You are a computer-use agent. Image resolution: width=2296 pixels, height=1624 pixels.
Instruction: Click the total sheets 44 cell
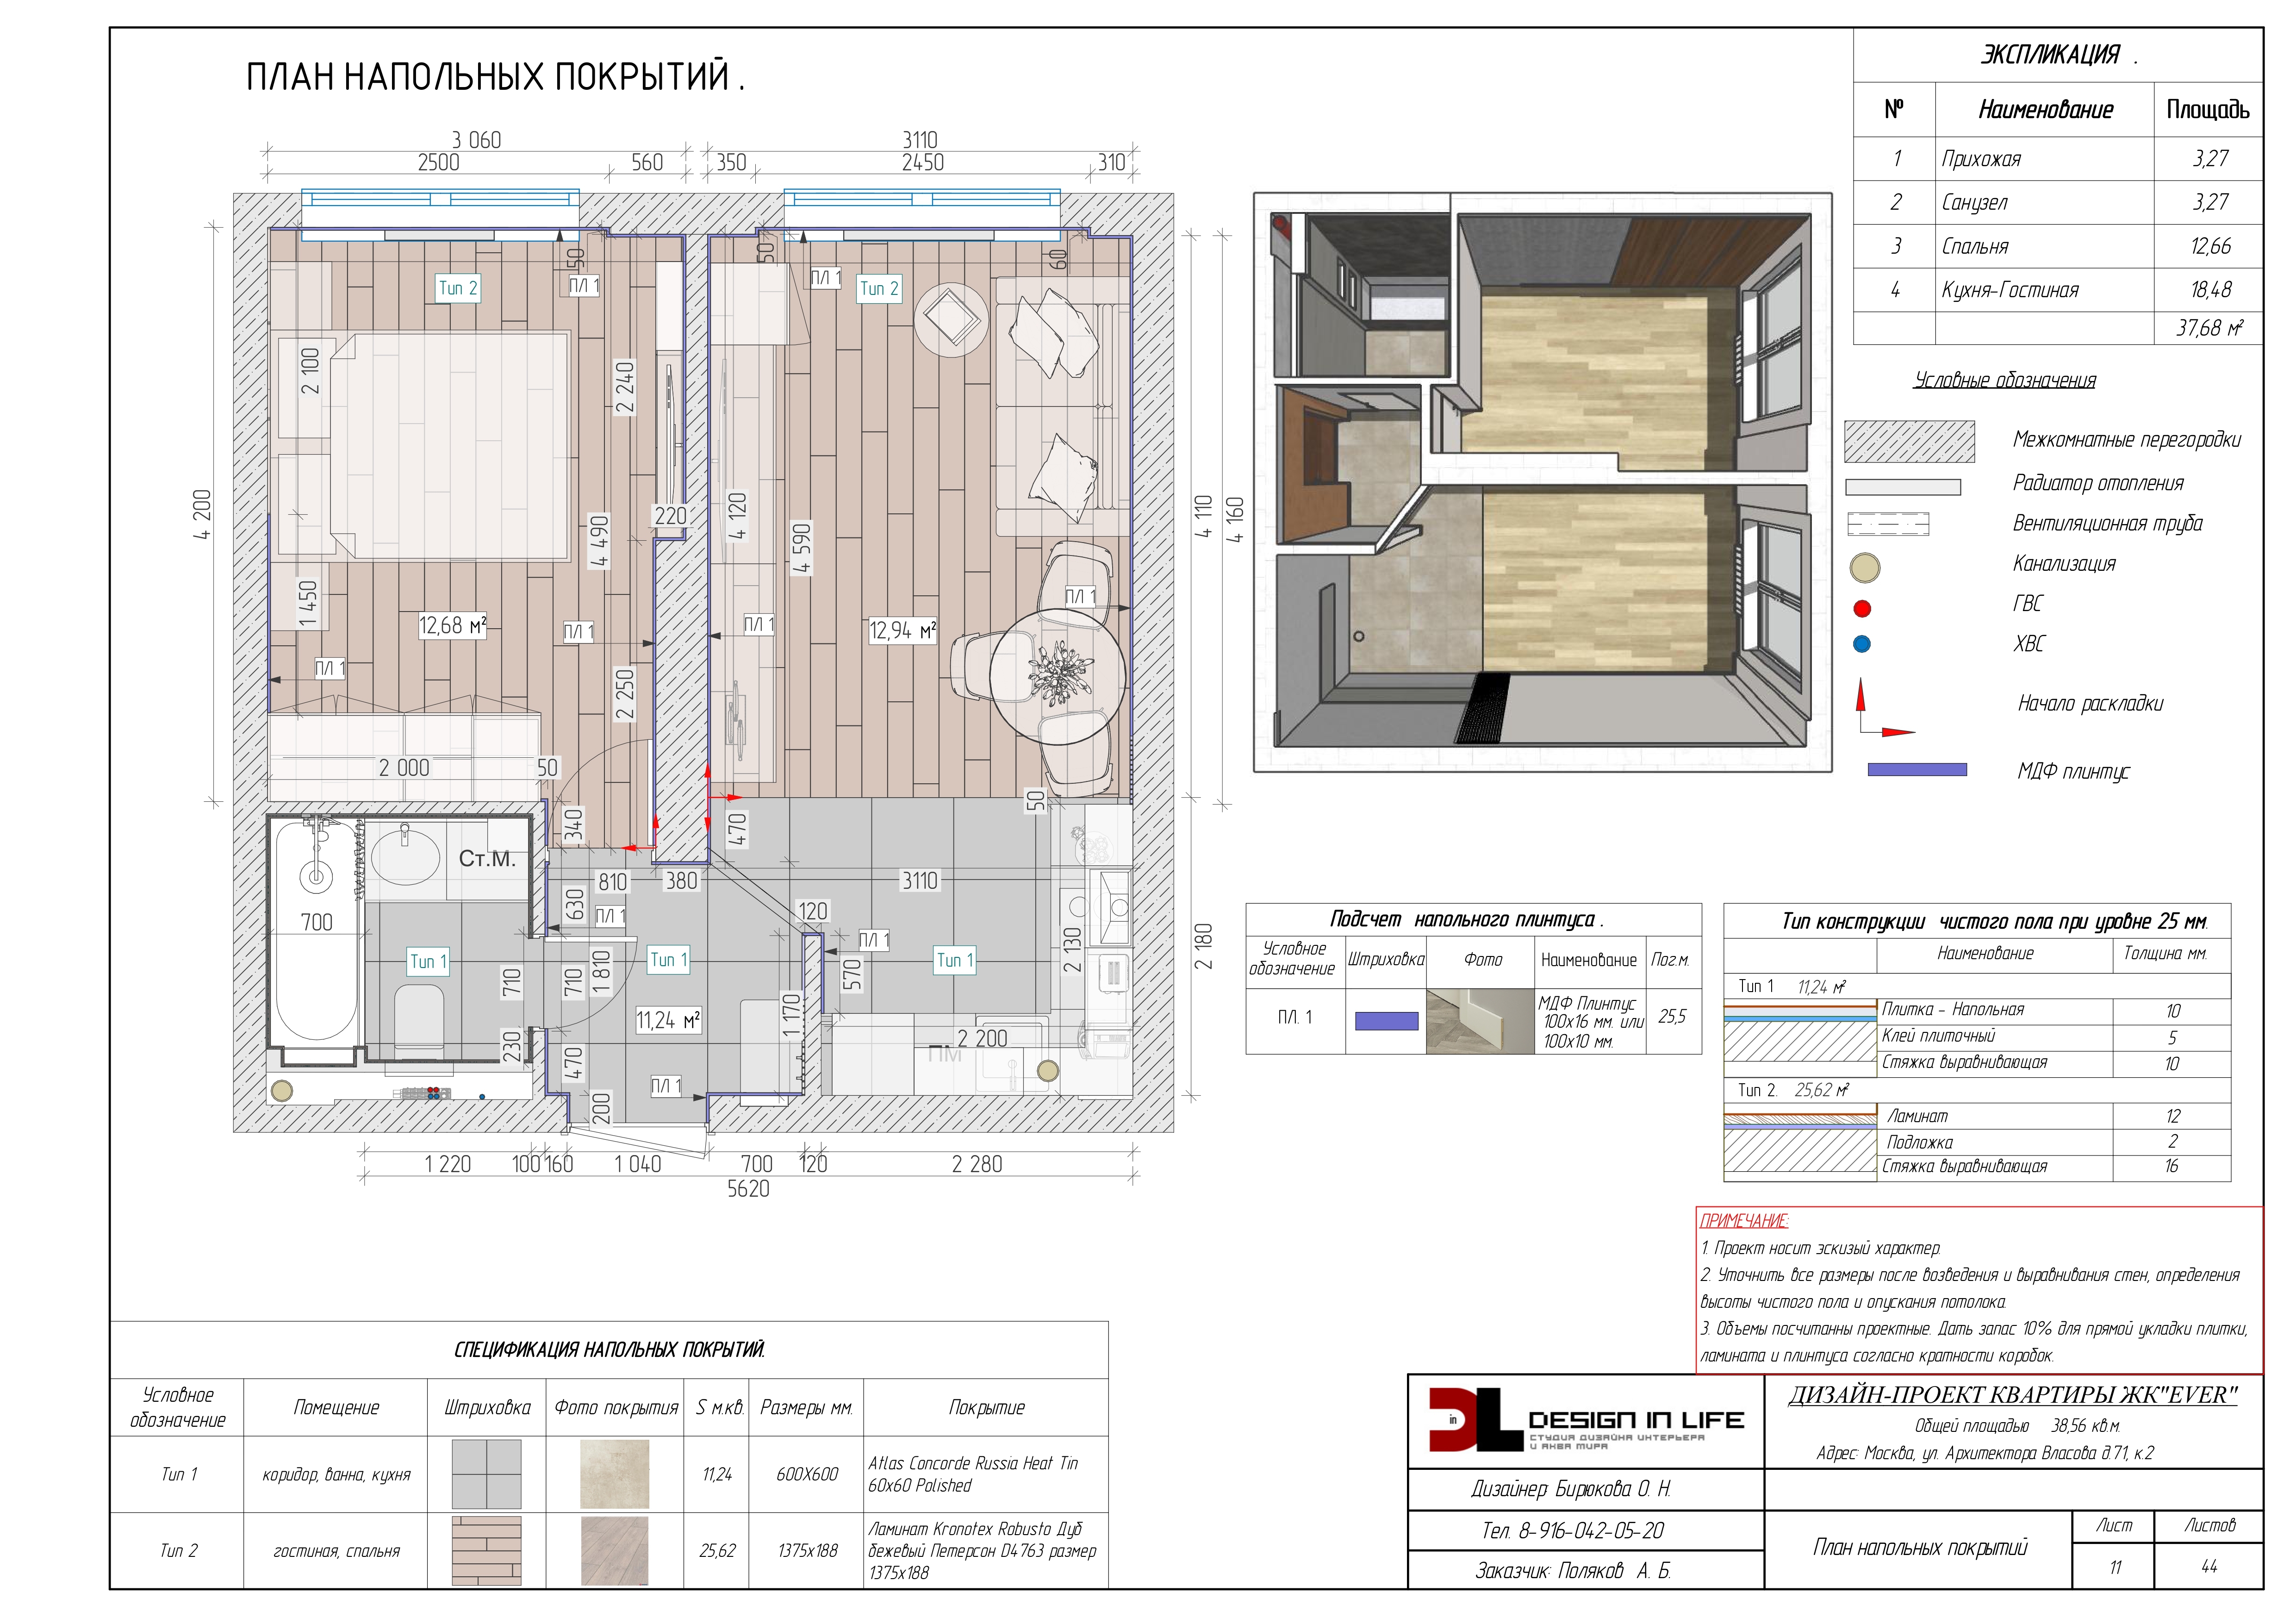[x=2209, y=1567]
